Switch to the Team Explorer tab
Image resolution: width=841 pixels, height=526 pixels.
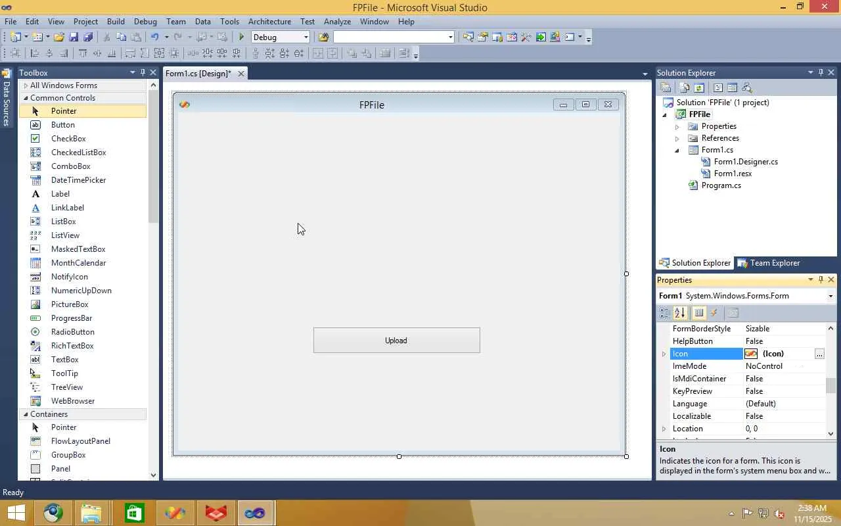(768, 263)
